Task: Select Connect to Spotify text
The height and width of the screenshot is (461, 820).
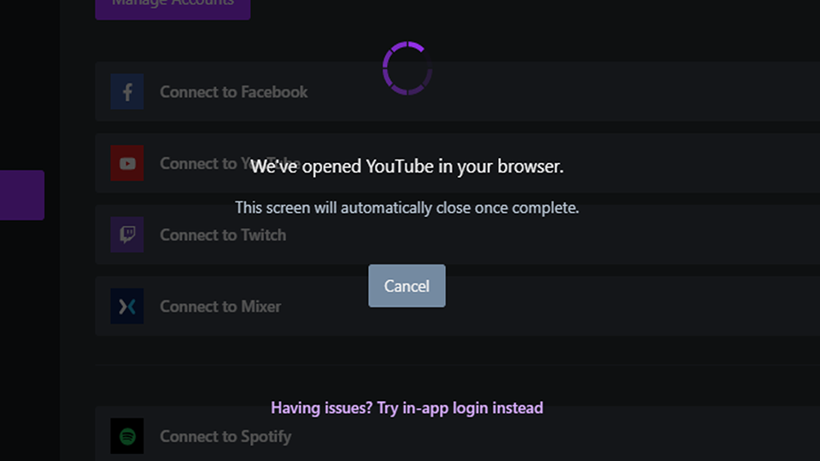Action: (x=225, y=436)
